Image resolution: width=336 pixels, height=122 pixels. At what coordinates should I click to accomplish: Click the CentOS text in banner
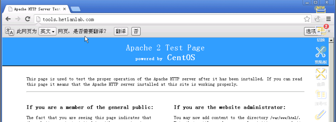point(181,57)
